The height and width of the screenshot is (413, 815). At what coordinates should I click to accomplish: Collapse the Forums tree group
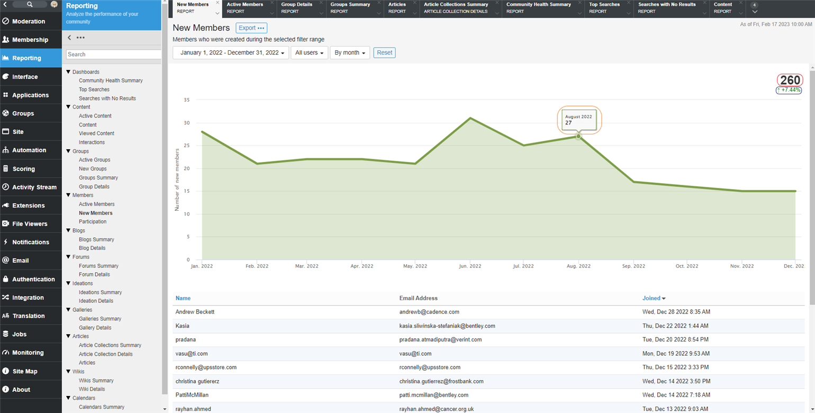68,257
